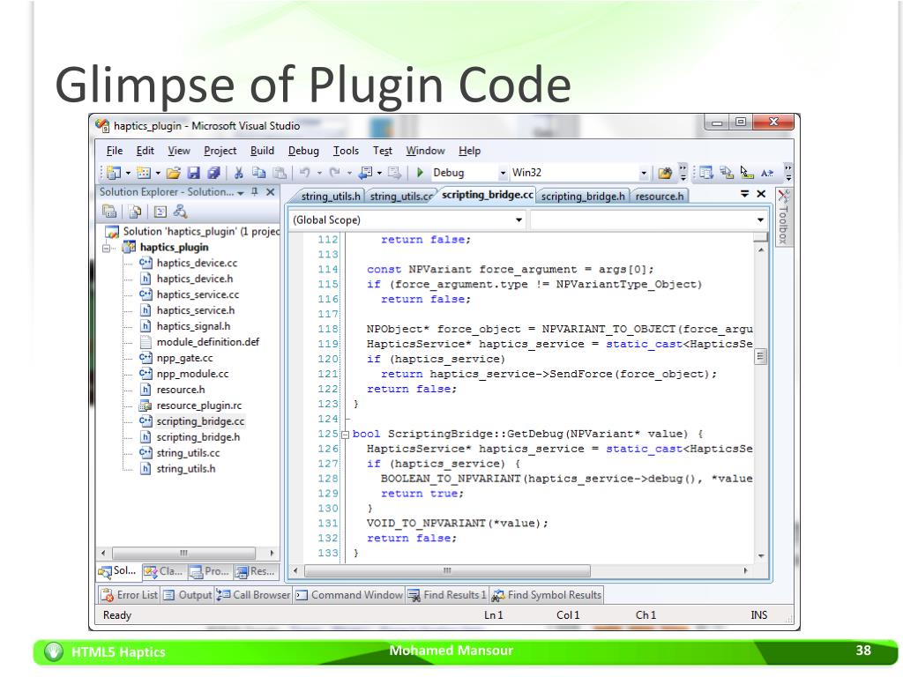The height and width of the screenshot is (677, 903).
Task: Open the Error List panel tab
Action: 129,595
